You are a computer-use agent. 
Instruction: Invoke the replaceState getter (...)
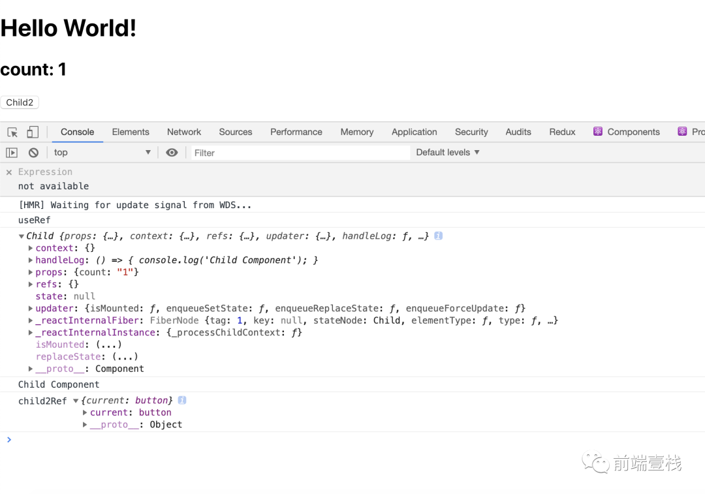[x=125, y=357]
